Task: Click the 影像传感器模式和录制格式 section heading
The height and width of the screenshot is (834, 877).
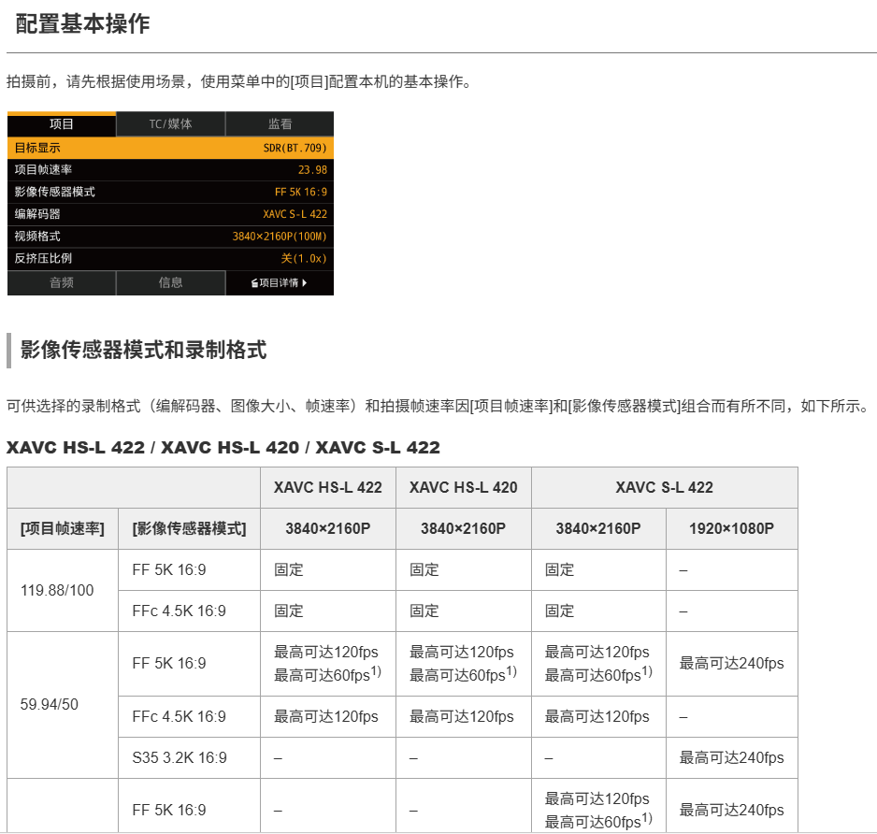Action: [143, 351]
